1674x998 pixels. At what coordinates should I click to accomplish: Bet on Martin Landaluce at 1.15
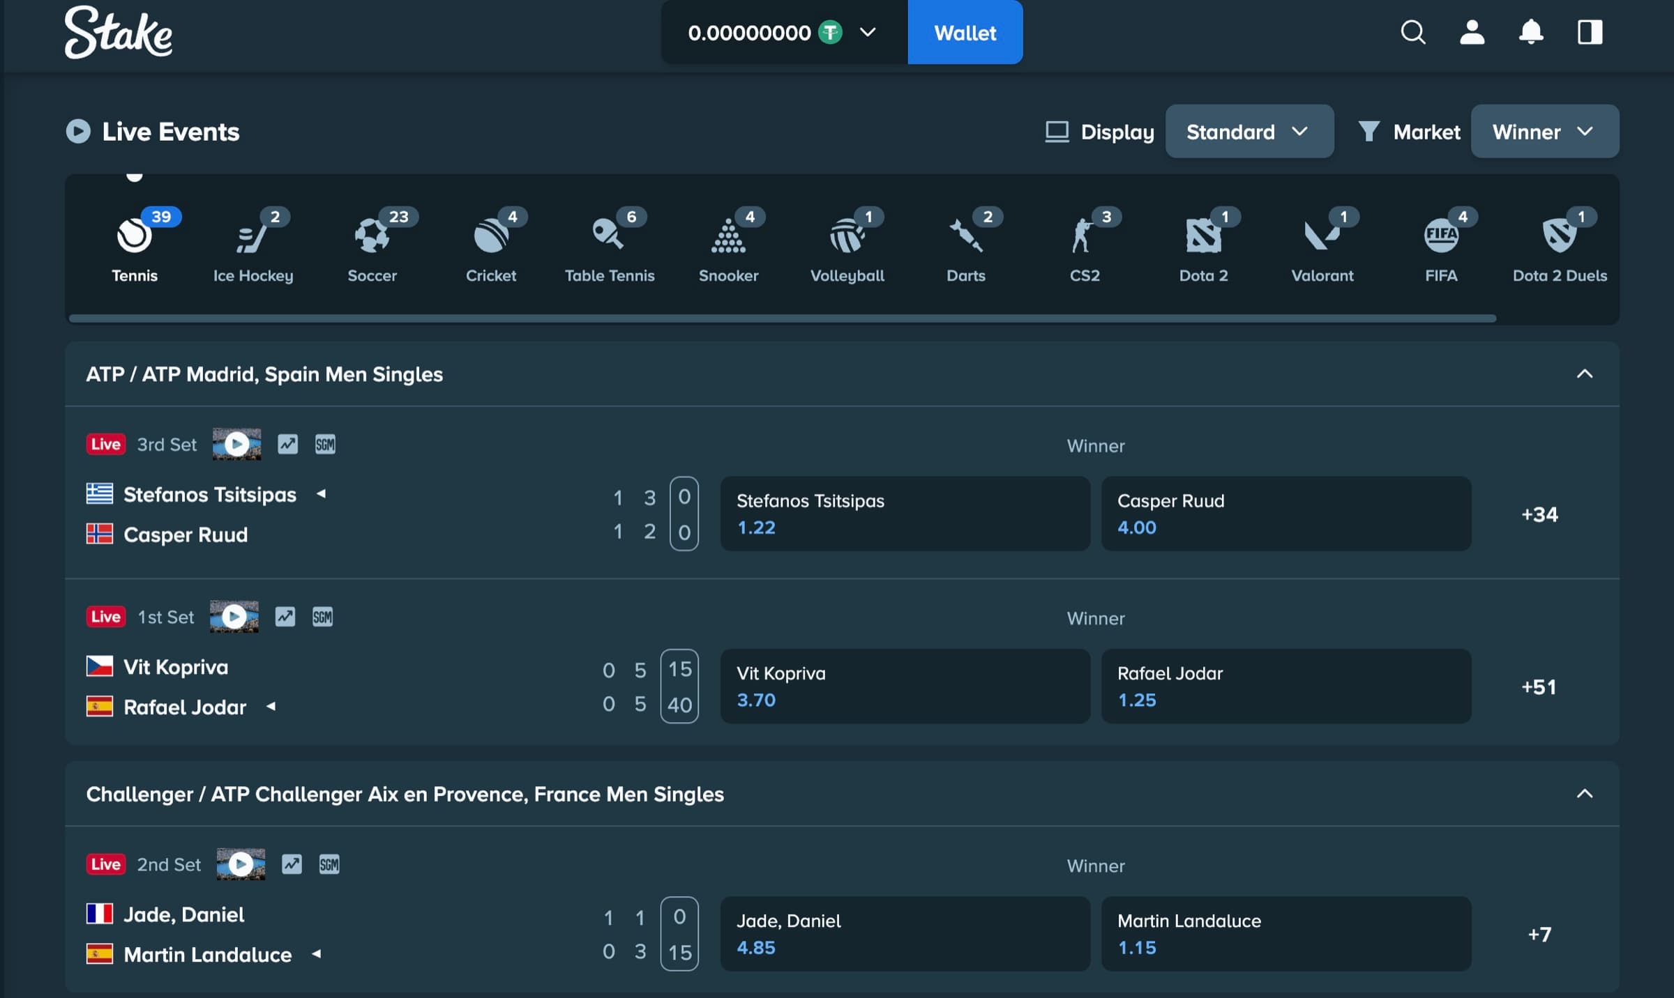tap(1286, 933)
